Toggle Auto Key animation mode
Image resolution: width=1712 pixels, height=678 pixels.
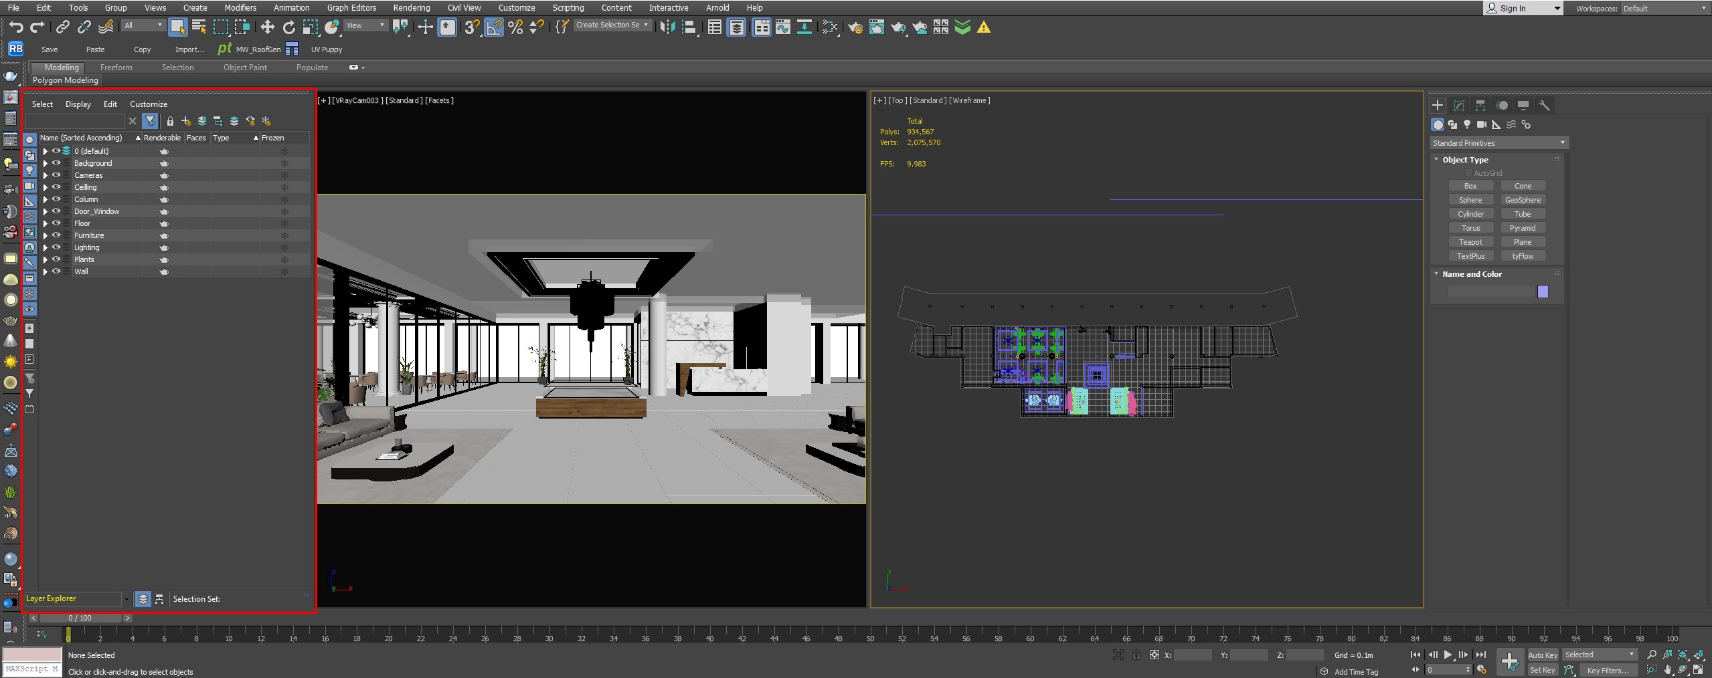click(1543, 655)
